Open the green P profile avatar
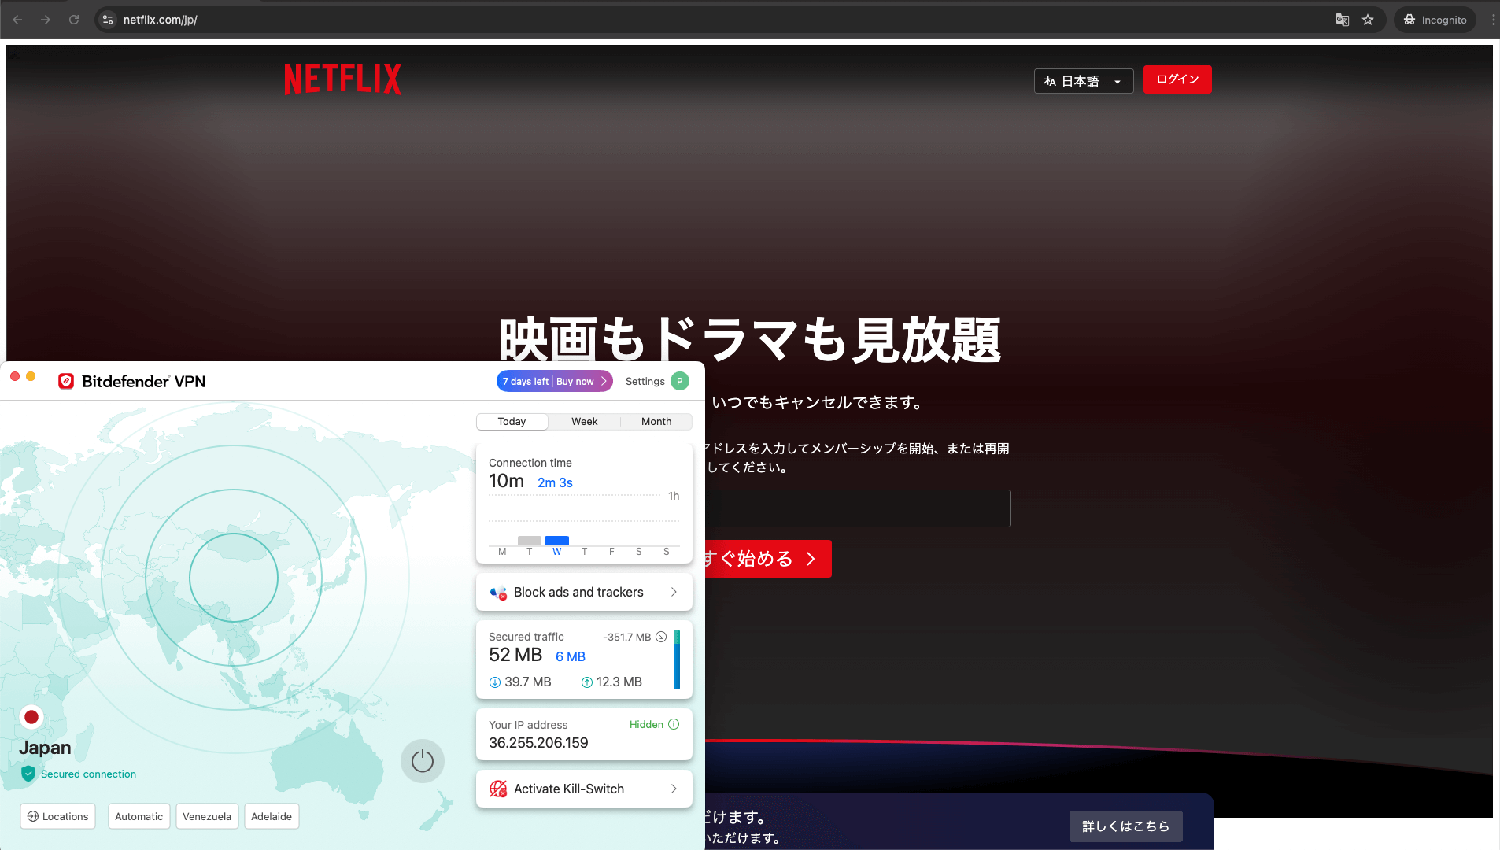Viewport: 1500px width, 850px height. coord(680,382)
